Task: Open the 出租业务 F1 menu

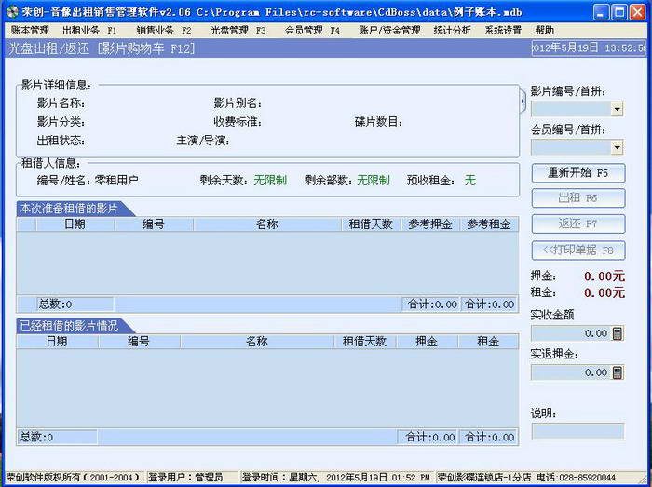Action: click(x=89, y=31)
